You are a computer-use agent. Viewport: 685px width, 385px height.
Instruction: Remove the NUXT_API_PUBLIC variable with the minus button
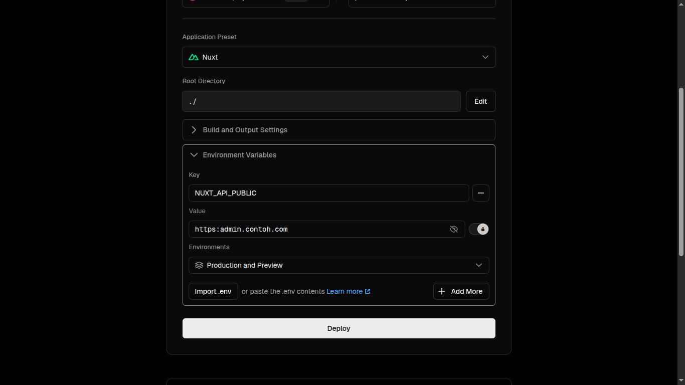point(480,193)
